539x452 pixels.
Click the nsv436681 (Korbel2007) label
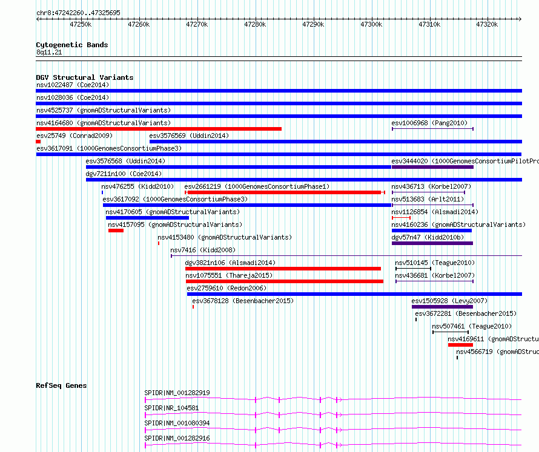[x=435, y=275]
